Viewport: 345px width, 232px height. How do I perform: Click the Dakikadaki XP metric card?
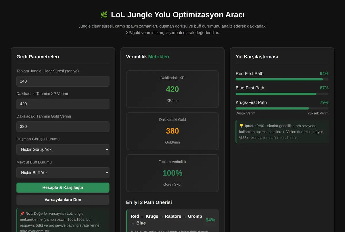tap(172, 89)
